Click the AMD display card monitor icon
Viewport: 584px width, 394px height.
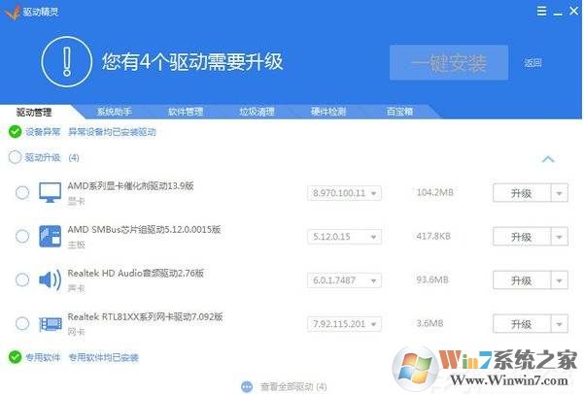pos(50,193)
